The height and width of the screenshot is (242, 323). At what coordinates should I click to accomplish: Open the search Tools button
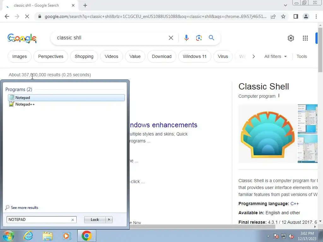click(302, 56)
